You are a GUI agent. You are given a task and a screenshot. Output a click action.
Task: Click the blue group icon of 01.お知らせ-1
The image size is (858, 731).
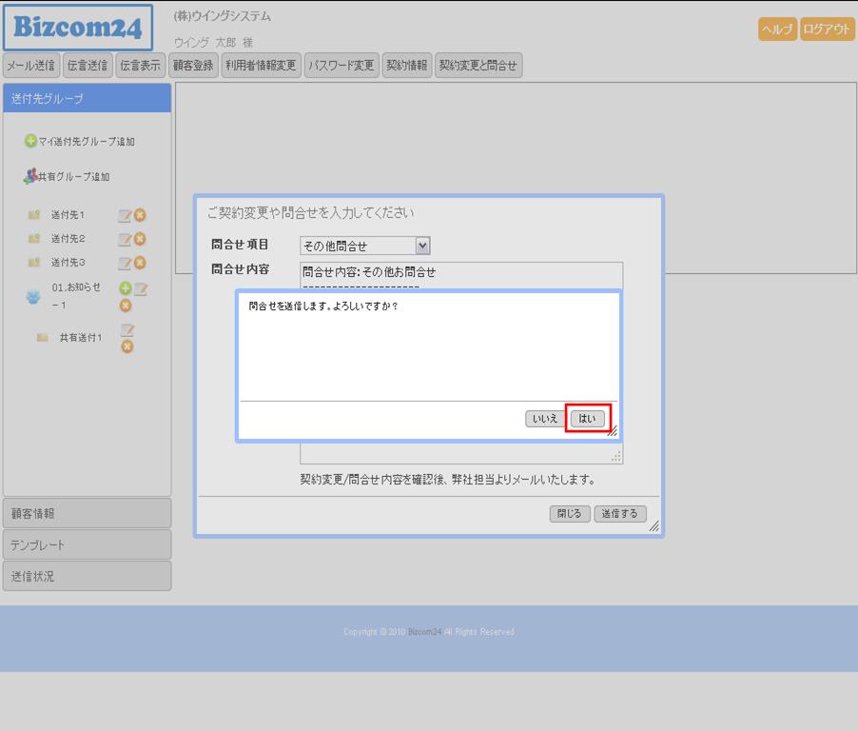click(33, 297)
